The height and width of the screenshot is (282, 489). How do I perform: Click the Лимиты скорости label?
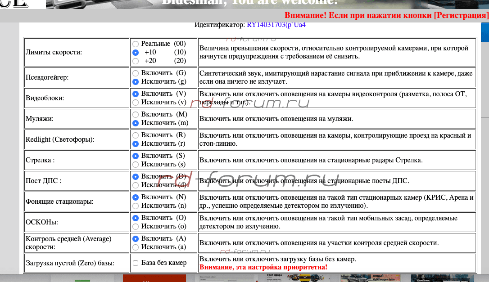point(54,52)
